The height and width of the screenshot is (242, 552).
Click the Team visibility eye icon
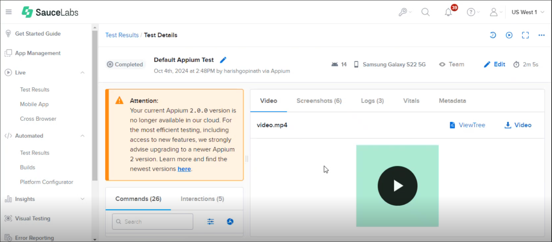(442, 64)
